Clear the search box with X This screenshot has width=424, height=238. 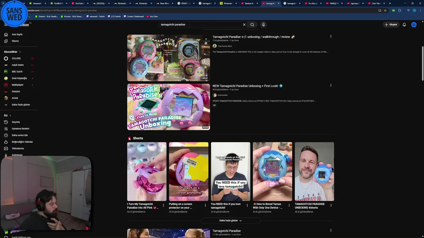pyautogui.click(x=244, y=24)
